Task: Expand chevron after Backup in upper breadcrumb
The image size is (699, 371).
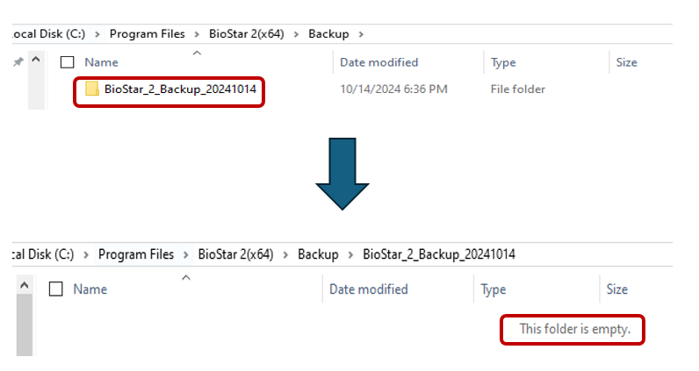Action: (x=361, y=34)
